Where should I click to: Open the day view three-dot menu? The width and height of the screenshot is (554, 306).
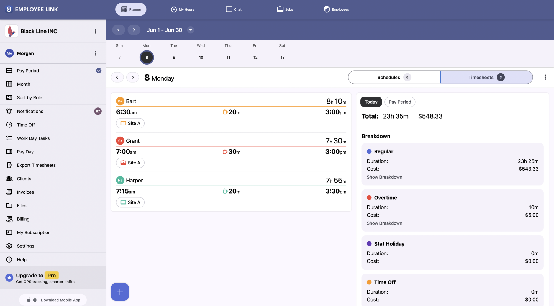click(545, 77)
